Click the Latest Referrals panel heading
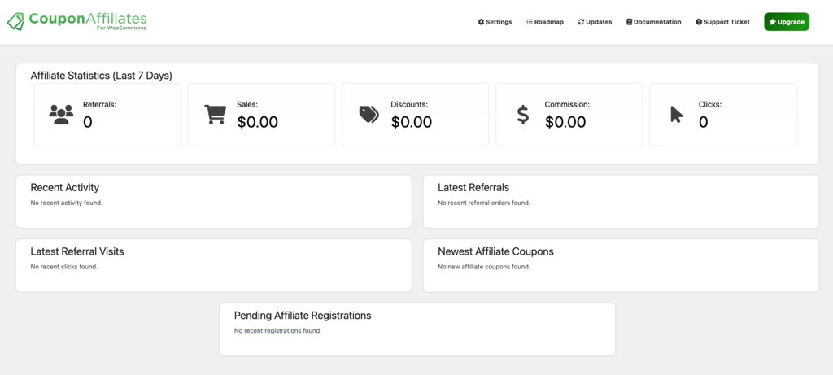833x375 pixels. [x=473, y=187]
